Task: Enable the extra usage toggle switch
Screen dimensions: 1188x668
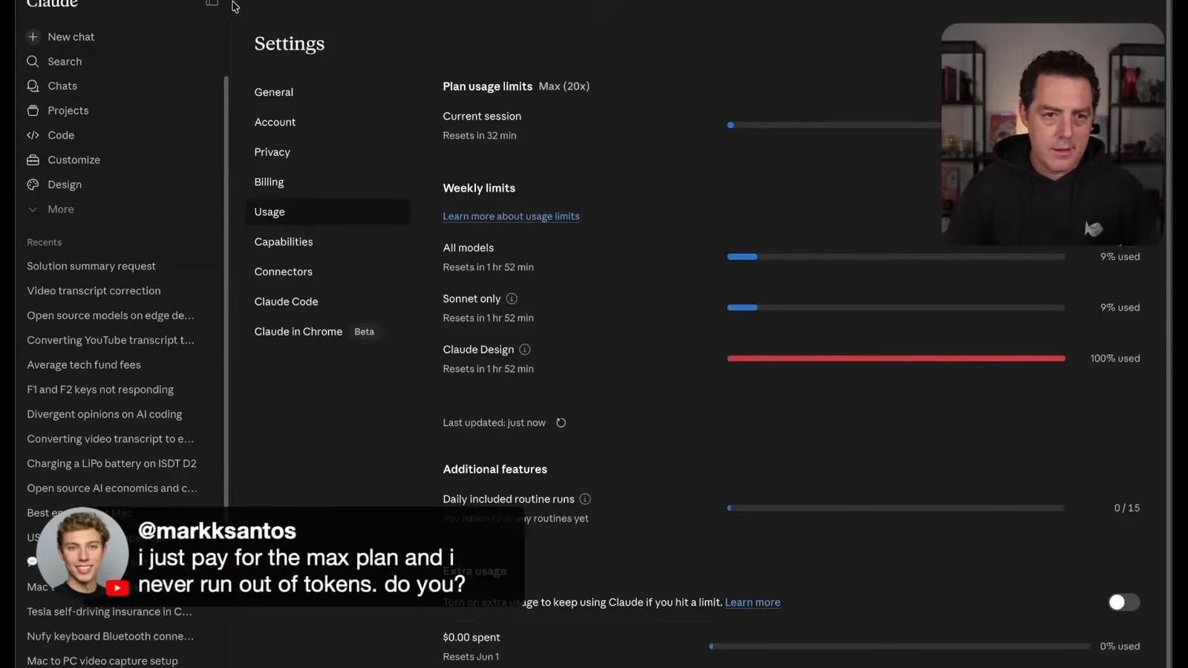Action: 1123,602
